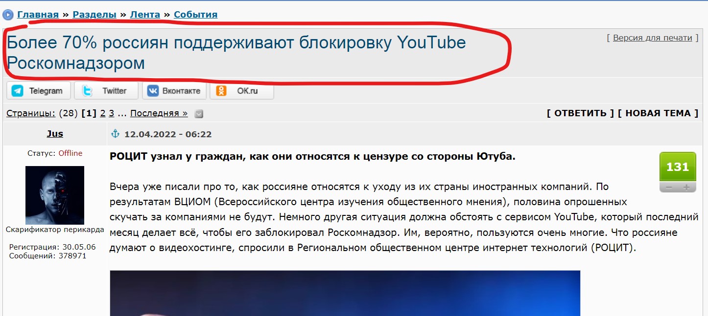The image size is (708, 316).
Task: Share the article on OK.ru
Action: click(x=242, y=91)
